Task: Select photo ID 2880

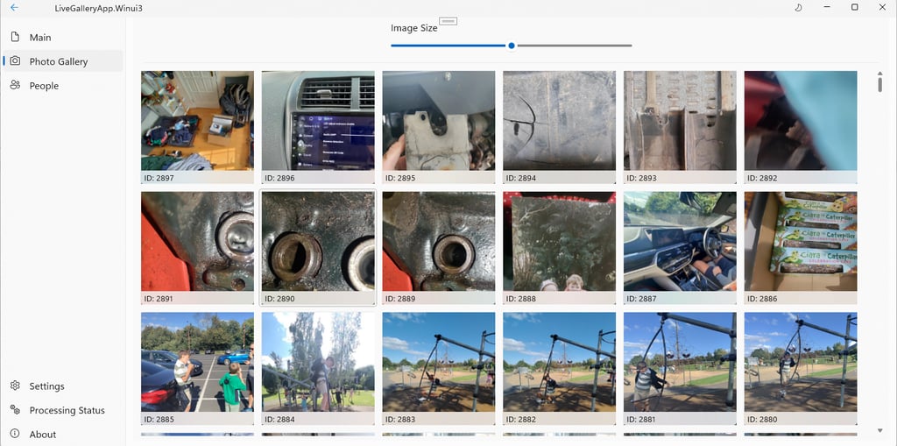Action: pyautogui.click(x=801, y=369)
